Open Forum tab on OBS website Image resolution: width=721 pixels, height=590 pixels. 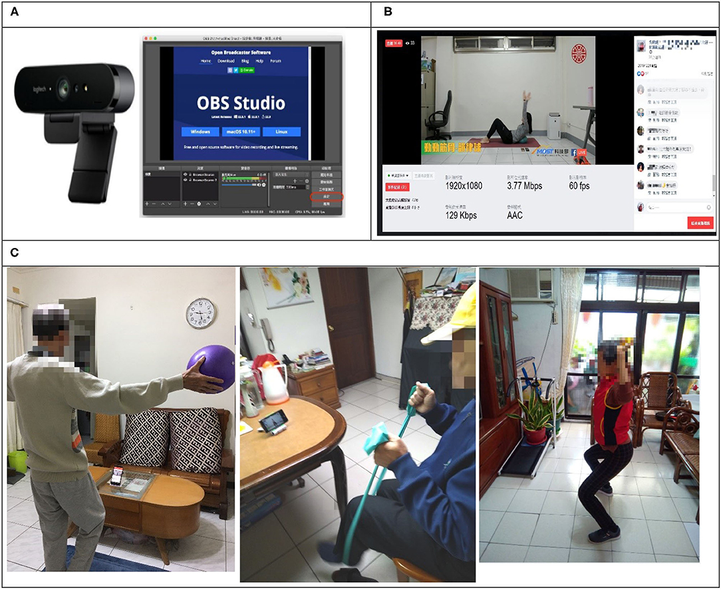click(276, 61)
